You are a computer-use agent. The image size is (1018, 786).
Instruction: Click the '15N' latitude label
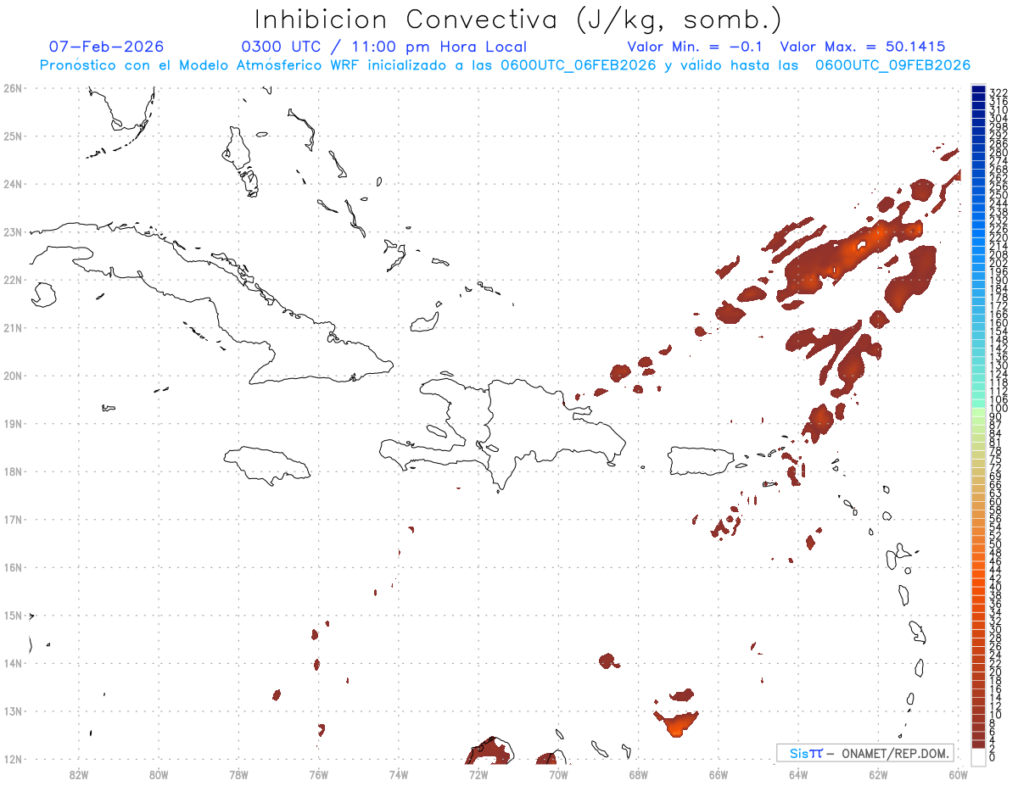13,616
